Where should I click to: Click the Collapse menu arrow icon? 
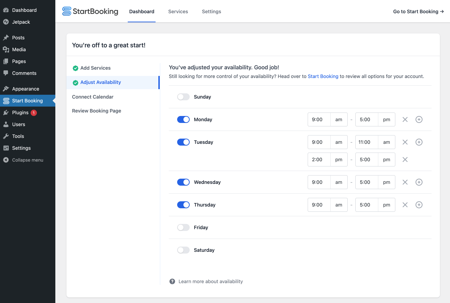pyautogui.click(x=6, y=160)
